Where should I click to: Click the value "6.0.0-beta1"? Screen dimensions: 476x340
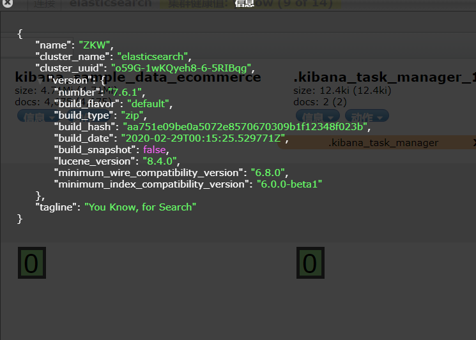pos(289,184)
